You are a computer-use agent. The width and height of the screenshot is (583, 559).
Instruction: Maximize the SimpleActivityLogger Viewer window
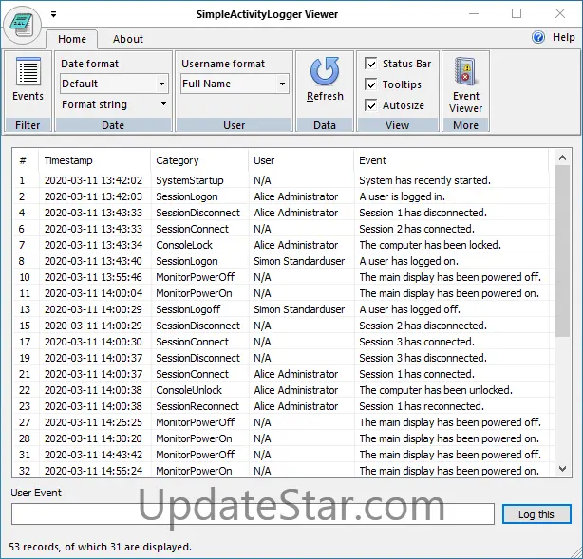pyautogui.click(x=517, y=13)
